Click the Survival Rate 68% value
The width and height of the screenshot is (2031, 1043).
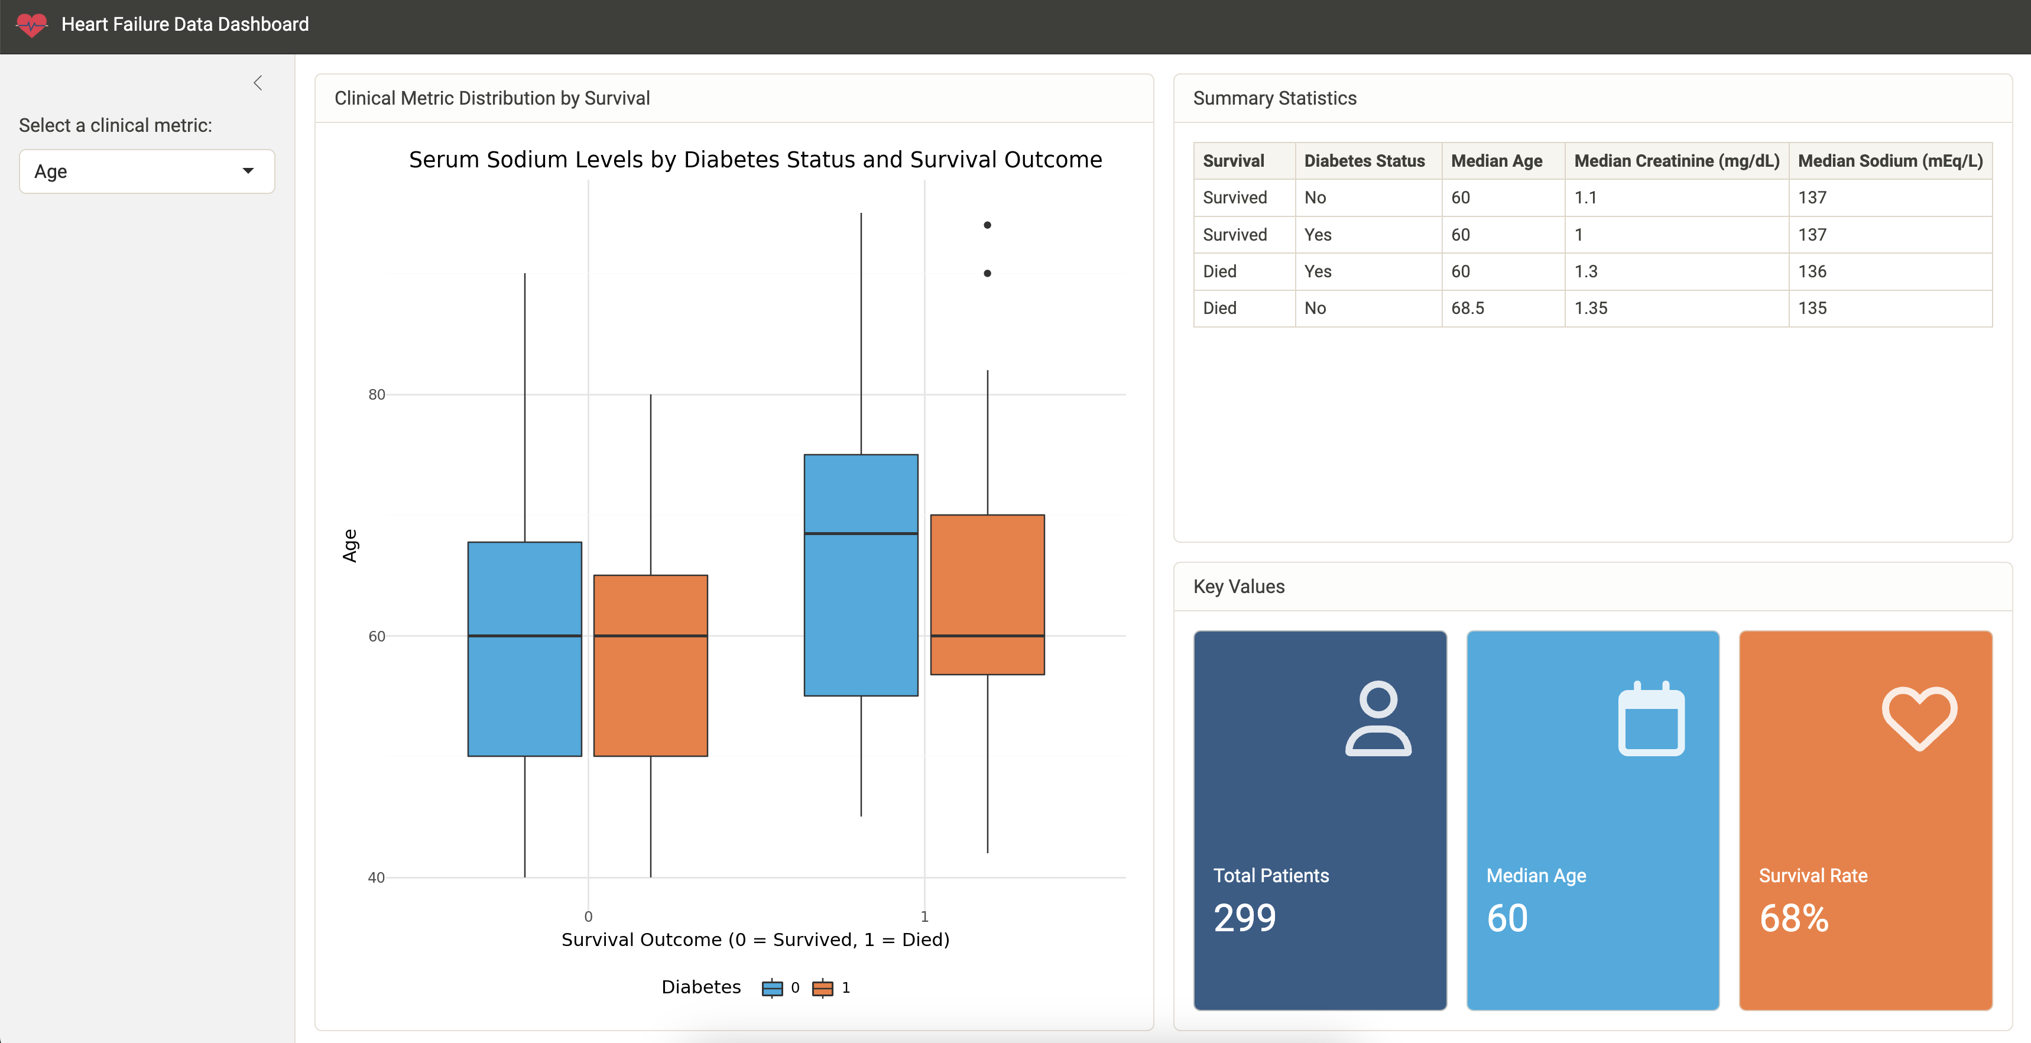click(1794, 918)
